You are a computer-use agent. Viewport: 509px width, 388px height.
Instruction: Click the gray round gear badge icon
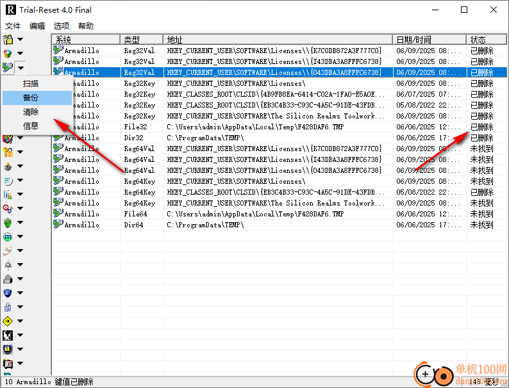tap(8, 265)
